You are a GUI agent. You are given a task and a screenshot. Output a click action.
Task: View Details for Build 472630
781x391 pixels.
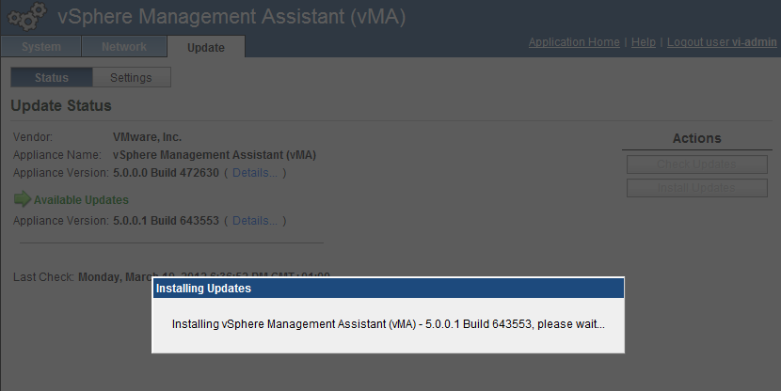pos(255,173)
